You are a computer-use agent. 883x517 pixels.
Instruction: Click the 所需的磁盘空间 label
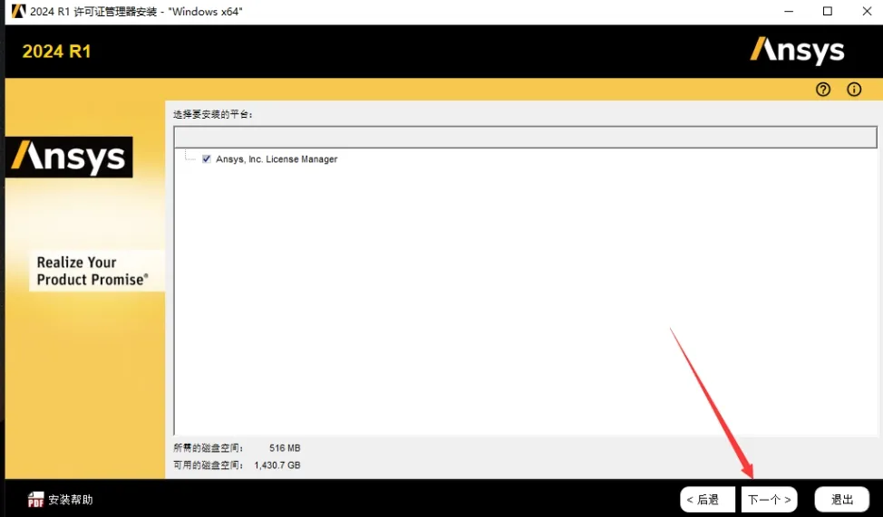(209, 448)
